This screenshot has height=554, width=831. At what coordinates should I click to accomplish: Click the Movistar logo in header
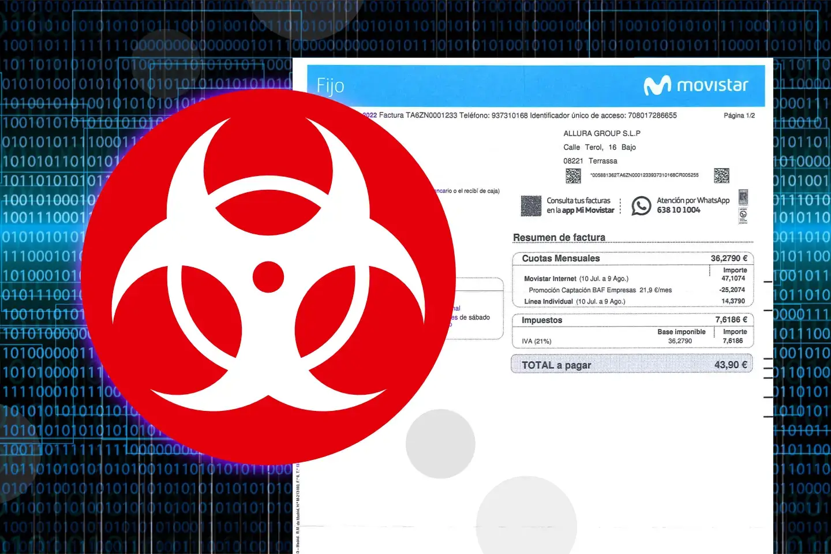696,85
